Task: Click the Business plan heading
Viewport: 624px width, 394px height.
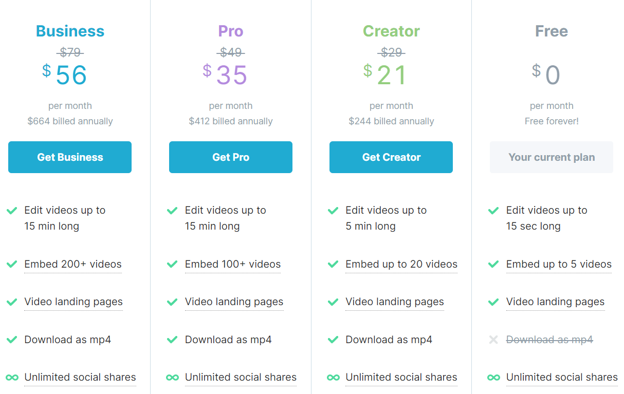Action: tap(70, 31)
